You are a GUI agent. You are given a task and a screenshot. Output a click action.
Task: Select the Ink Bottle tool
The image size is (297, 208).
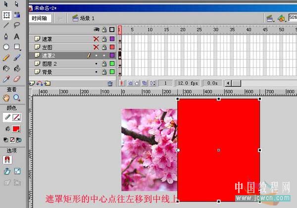[6, 68]
